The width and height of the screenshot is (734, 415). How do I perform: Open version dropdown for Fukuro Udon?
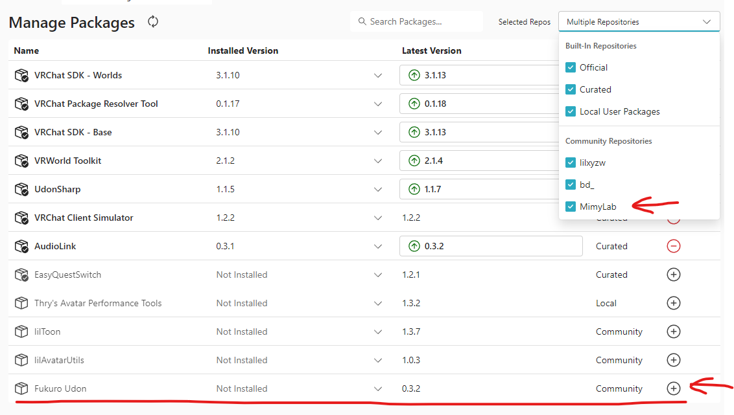coord(378,389)
